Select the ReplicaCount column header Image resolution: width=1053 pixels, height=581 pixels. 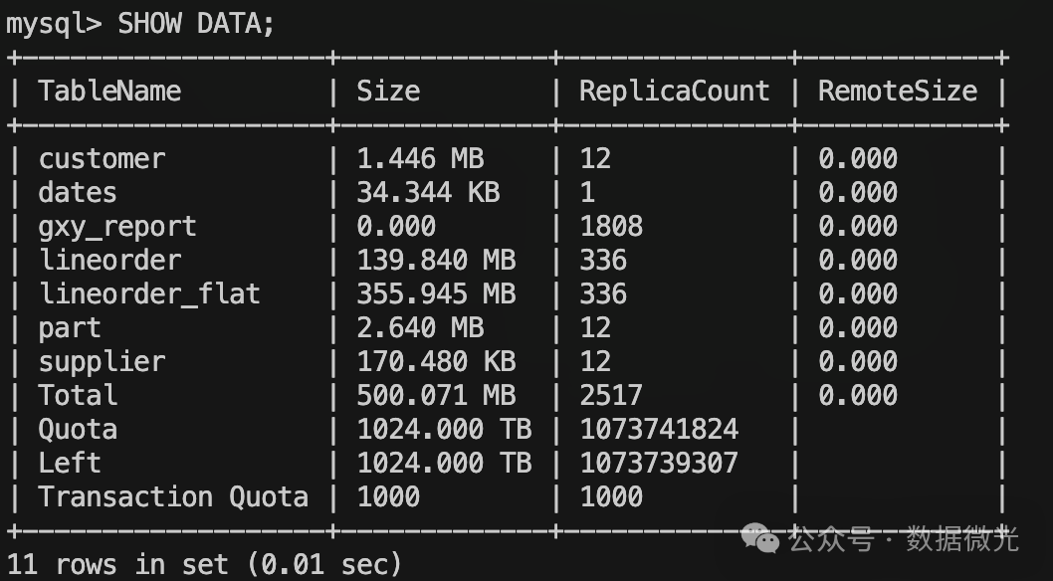tap(675, 92)
